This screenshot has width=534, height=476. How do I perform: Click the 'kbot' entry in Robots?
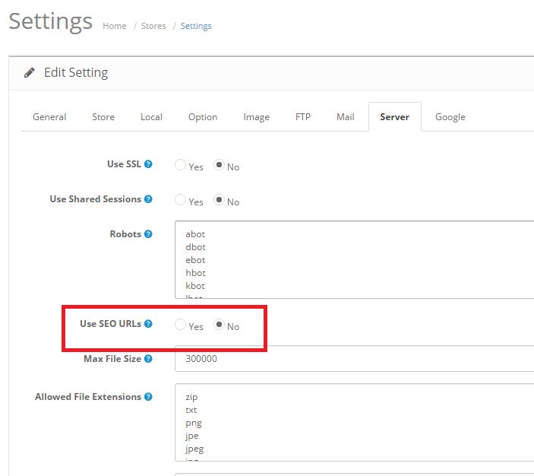click(x=195, y=286)
